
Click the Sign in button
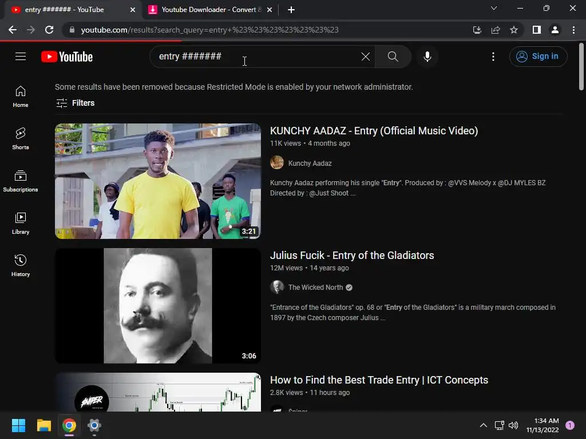point(538,57)
